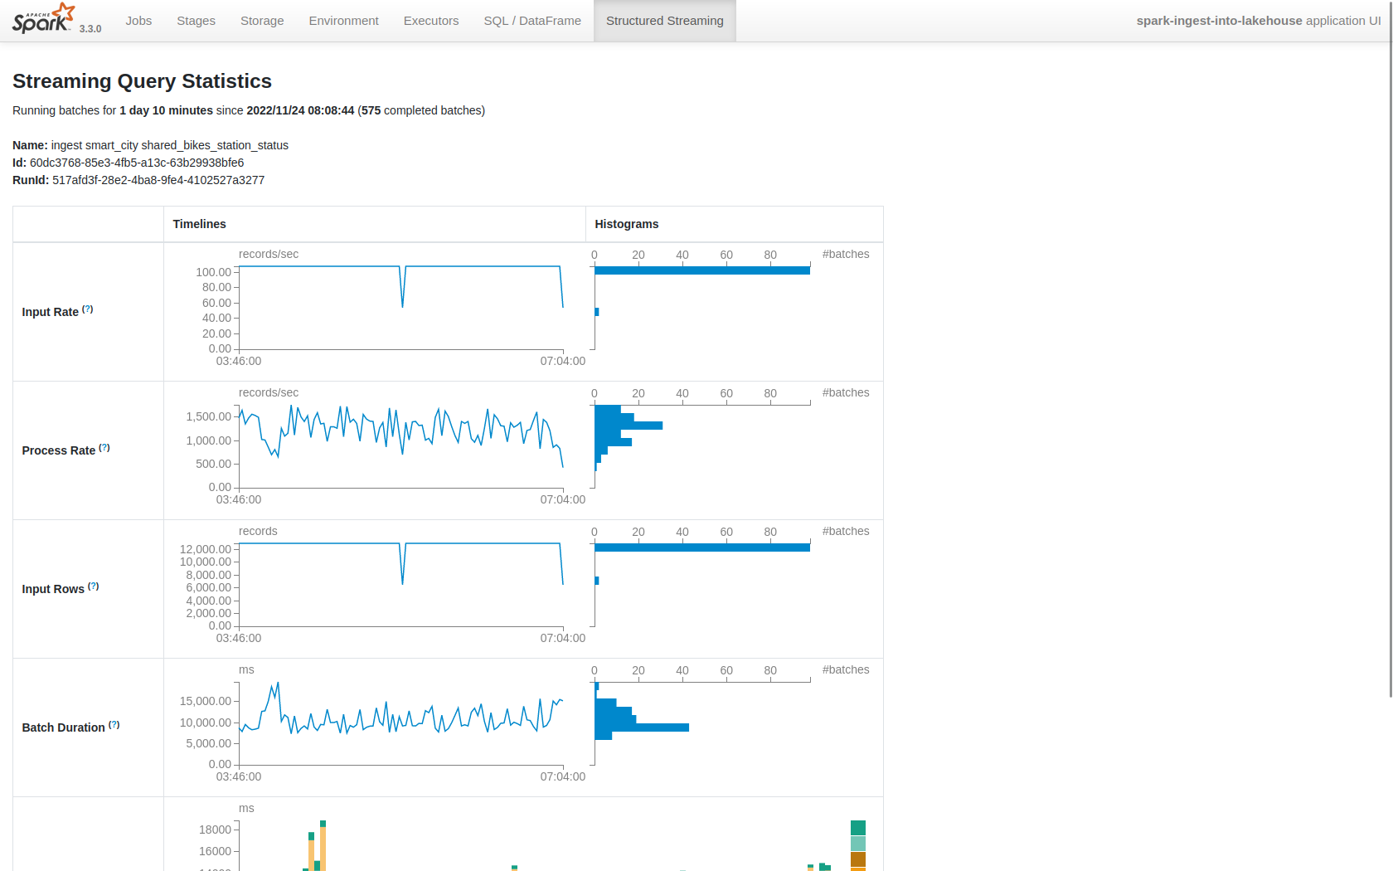Click the Process Rate help tooltip icon
Viewport: 1393px width, 871px height.
104,448
